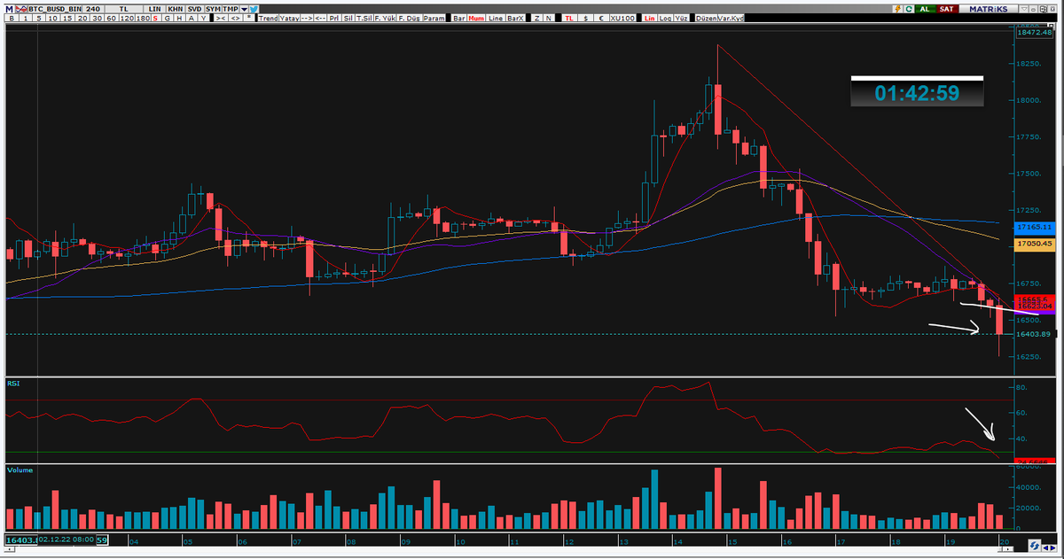
Task: Click the asterisk toolbar icon
Action: pos(249,19)
